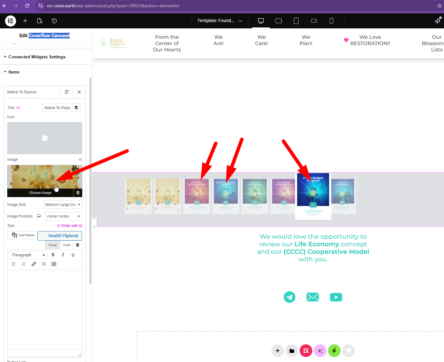Click the insert link icon in editor
This screenshot has height=362, width=444.
(x=34, y=264)
